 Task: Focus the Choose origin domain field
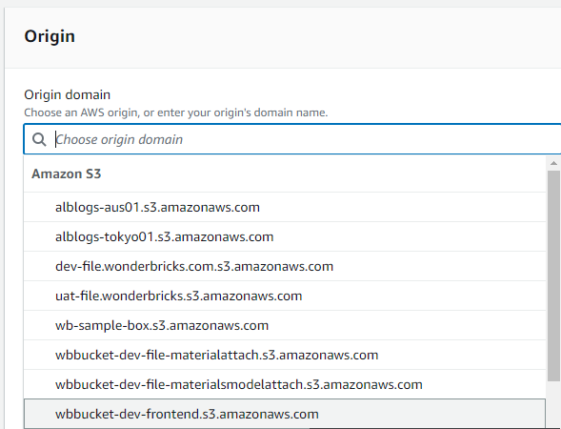coord(292,139)
